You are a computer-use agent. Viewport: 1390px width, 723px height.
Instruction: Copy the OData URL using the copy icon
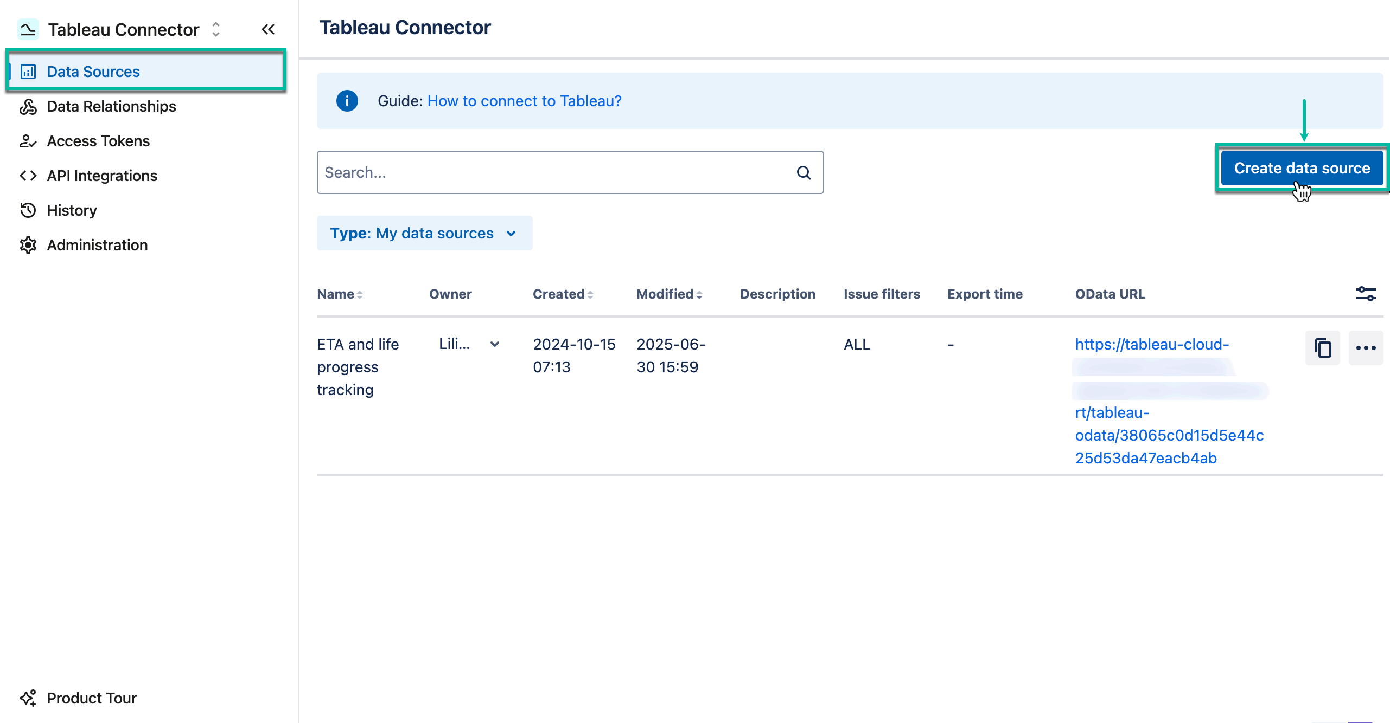point(1323,347)
